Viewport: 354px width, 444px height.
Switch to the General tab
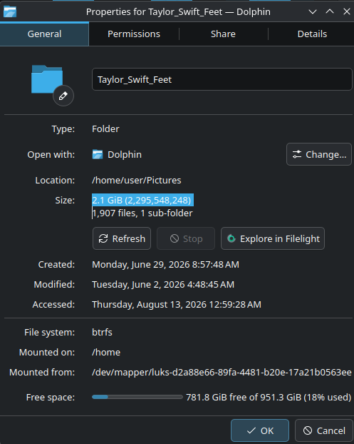[x=44, y=34]
